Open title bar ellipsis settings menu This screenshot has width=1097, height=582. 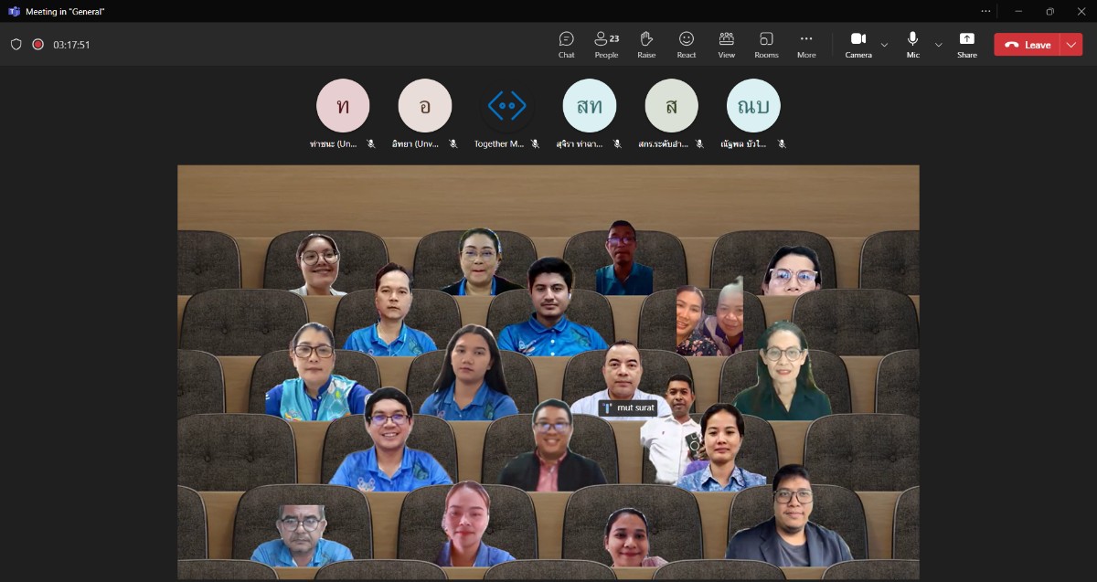tap(985, 11)
